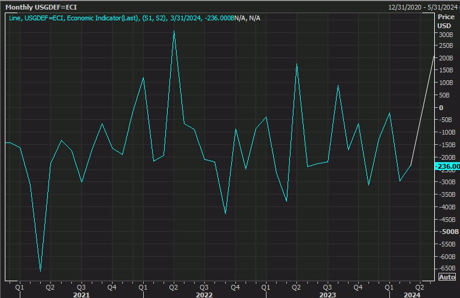This screenshot has height=298, width=460.
Task: Click the -550B price axis label
Action: pyautogui.click(x=446, y=244)
